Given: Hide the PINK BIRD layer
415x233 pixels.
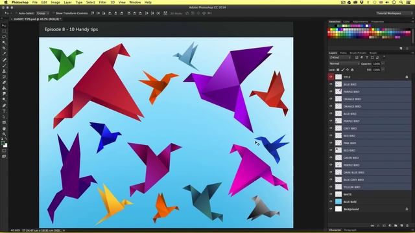Looking at the screenshot, I should (331, 143).
